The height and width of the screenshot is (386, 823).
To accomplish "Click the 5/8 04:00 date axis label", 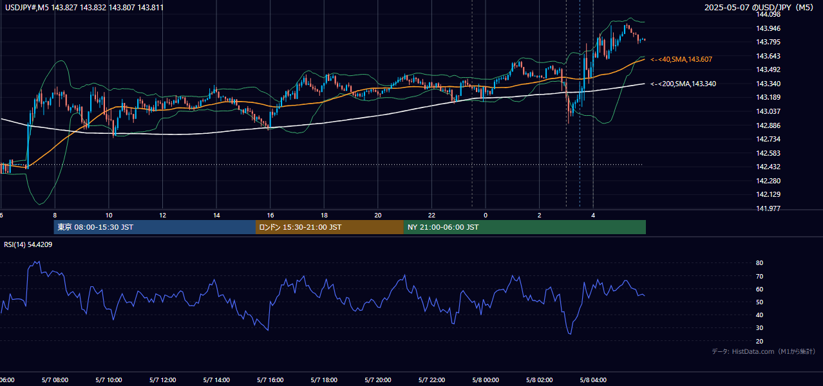I will (593, 380).
